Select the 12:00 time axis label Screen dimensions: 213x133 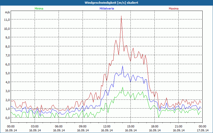pyautogui.click(x=107, y=126)
